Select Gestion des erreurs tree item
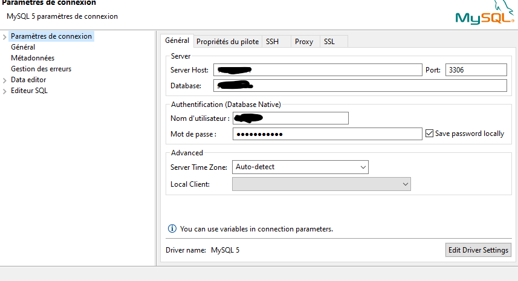 pyautogui.click(x=41, y=69)
